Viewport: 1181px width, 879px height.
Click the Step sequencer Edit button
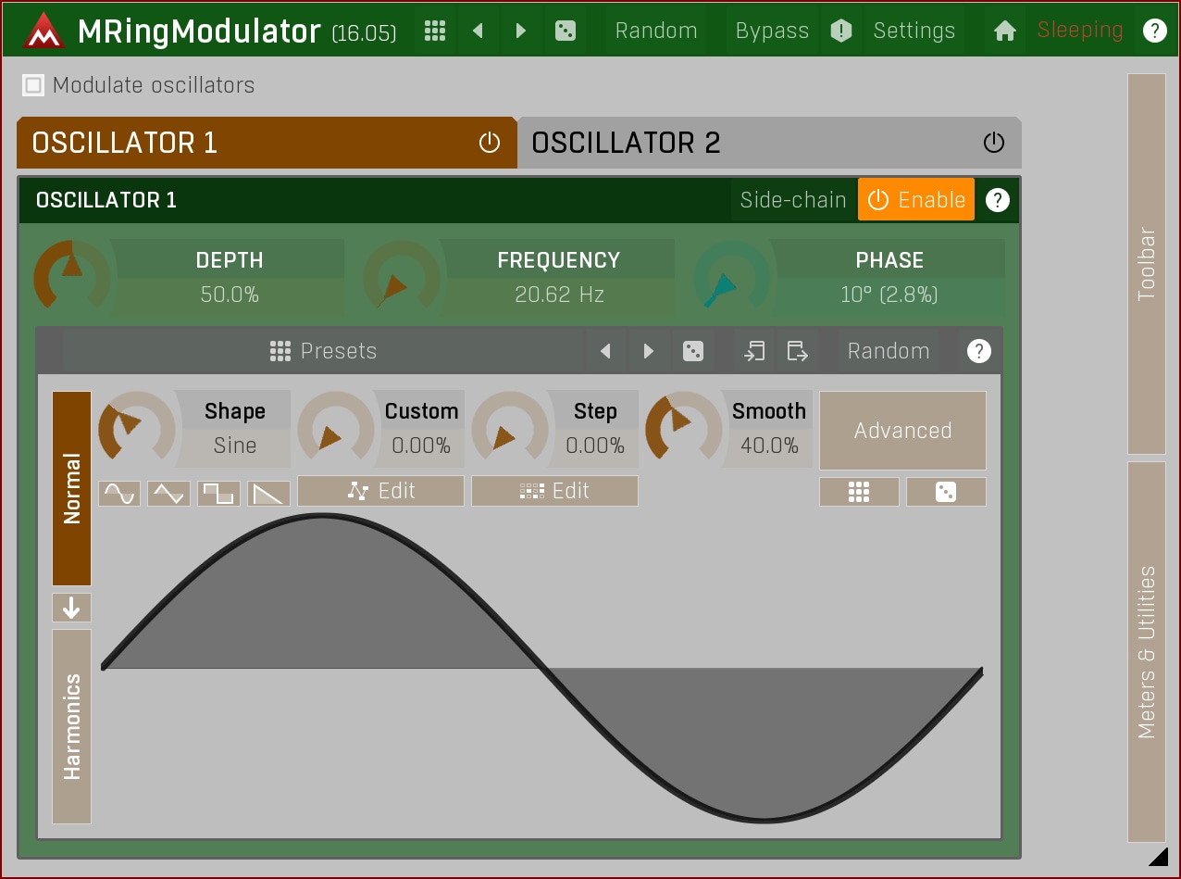[x=554, y=491]
